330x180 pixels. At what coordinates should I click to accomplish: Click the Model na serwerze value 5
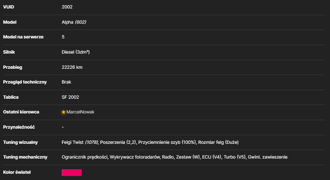(x=63, y=37)
